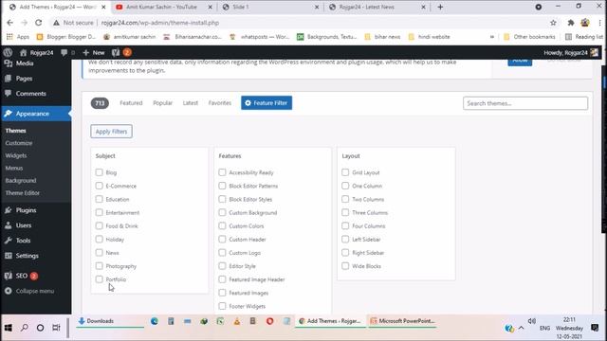Open the Widgets submenu link

[16, 155]
